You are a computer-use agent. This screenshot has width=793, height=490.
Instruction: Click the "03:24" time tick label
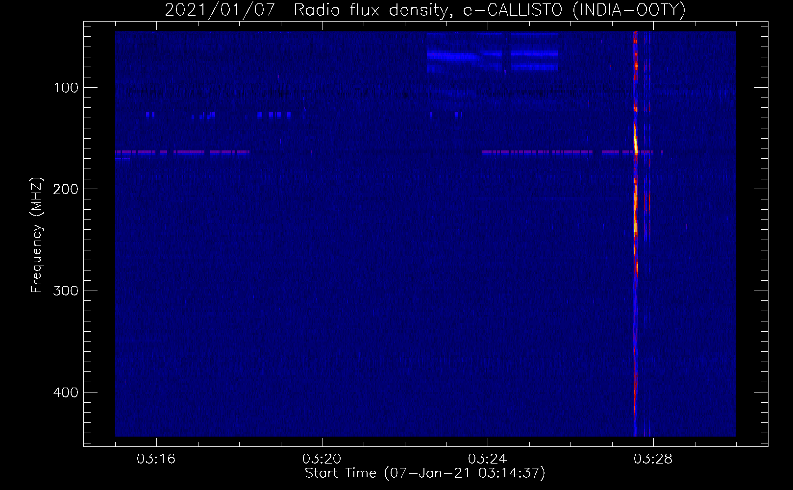[x=488, y=459]
